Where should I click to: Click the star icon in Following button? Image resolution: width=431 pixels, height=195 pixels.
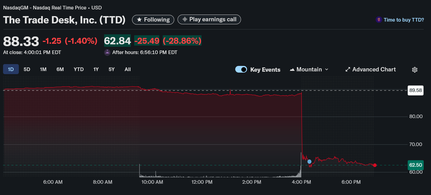139,20
